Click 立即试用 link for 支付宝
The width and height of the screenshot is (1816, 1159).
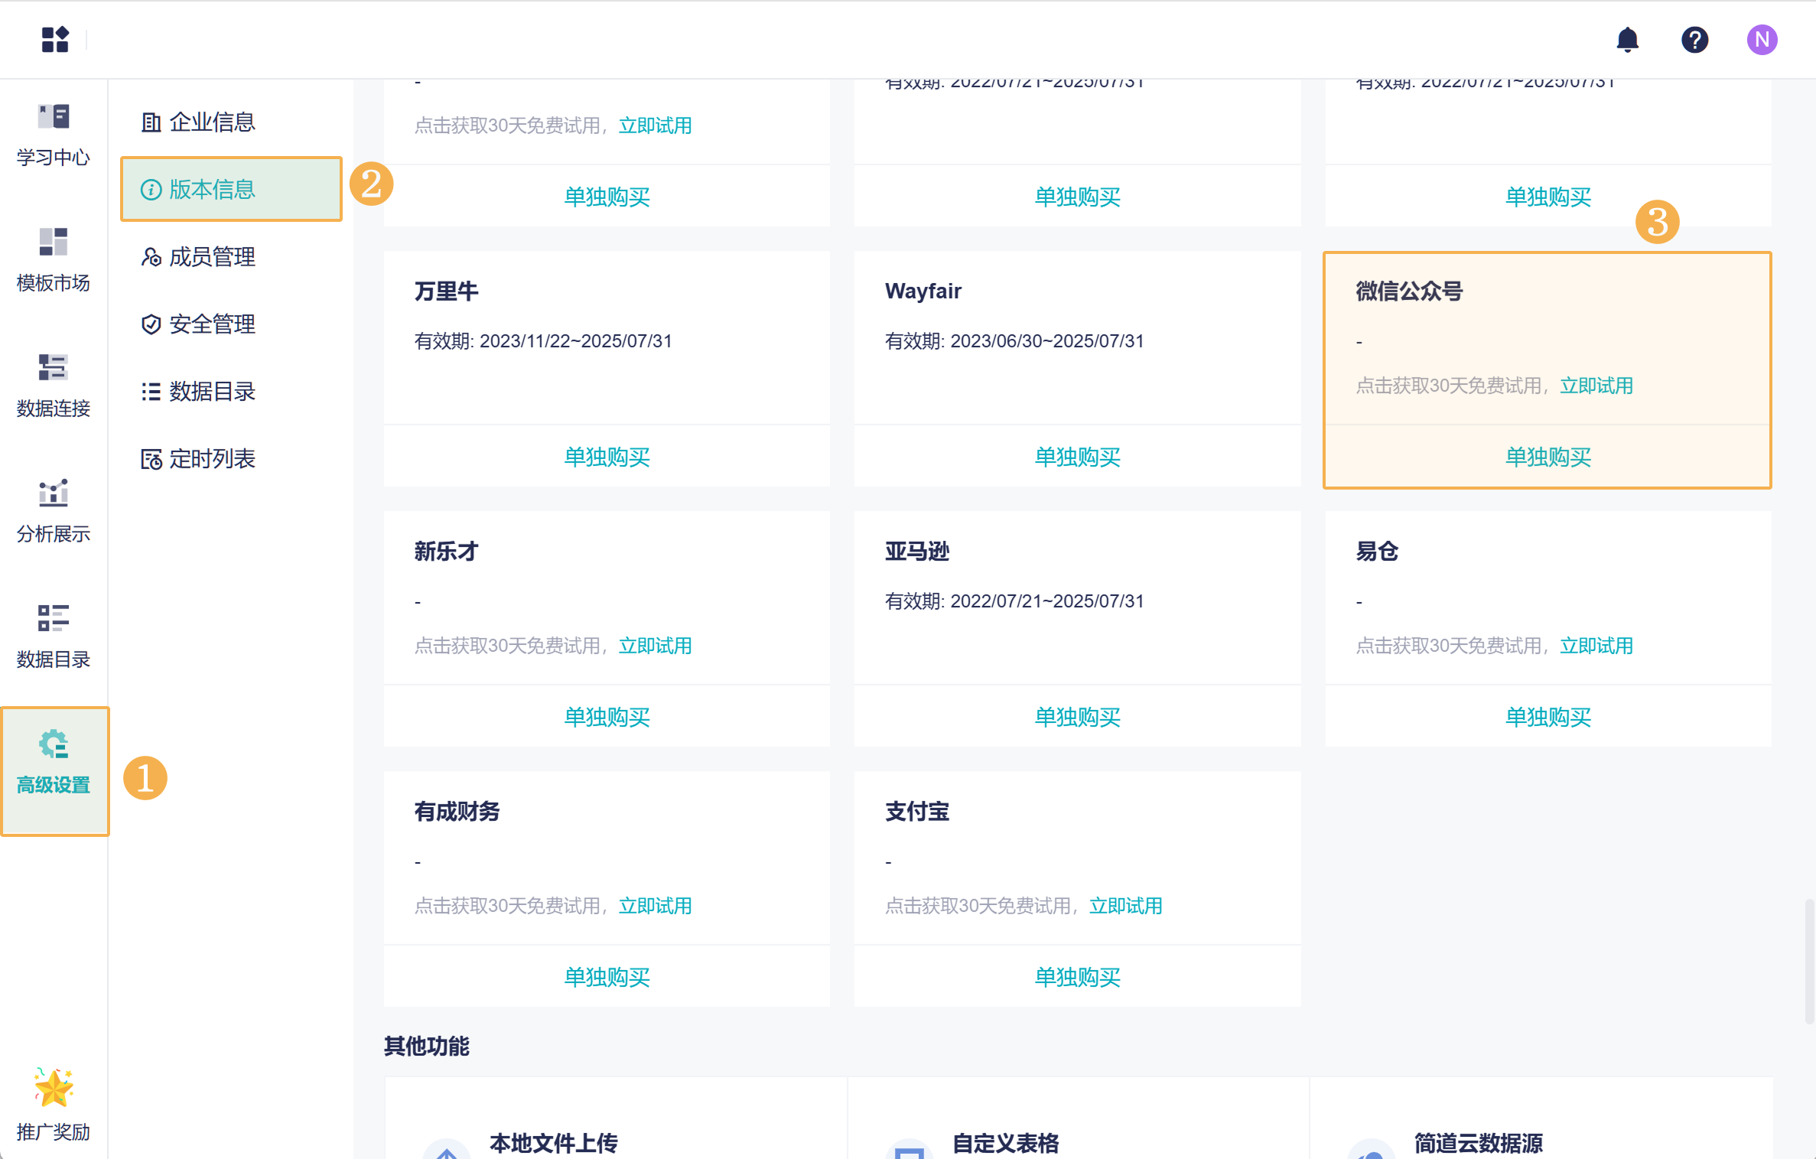tap(1125, 906)
